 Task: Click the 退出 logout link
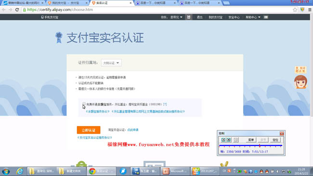[200, 17]
